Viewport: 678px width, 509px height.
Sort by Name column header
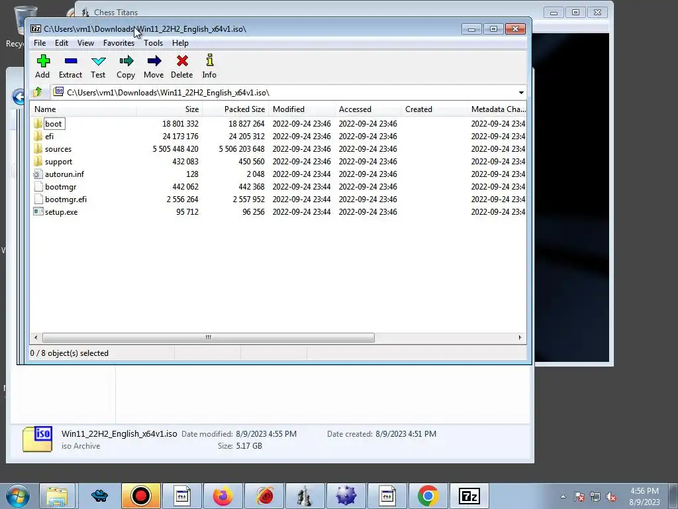[x=83, y=109]
